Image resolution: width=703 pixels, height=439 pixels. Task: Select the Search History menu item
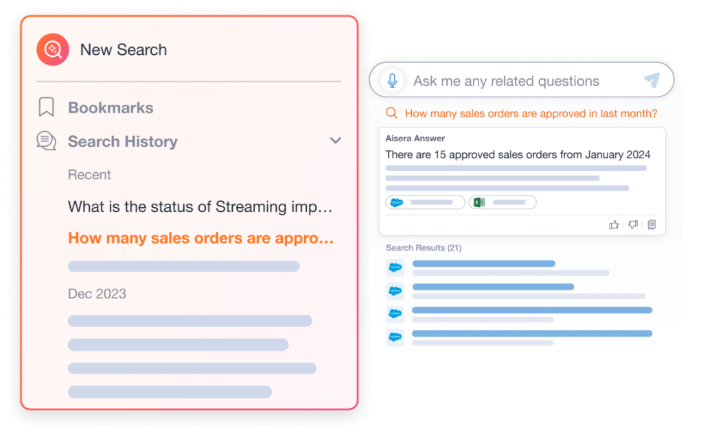pos(122,141)
